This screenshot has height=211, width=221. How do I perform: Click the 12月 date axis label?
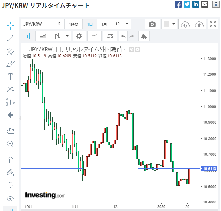(117, 207)
